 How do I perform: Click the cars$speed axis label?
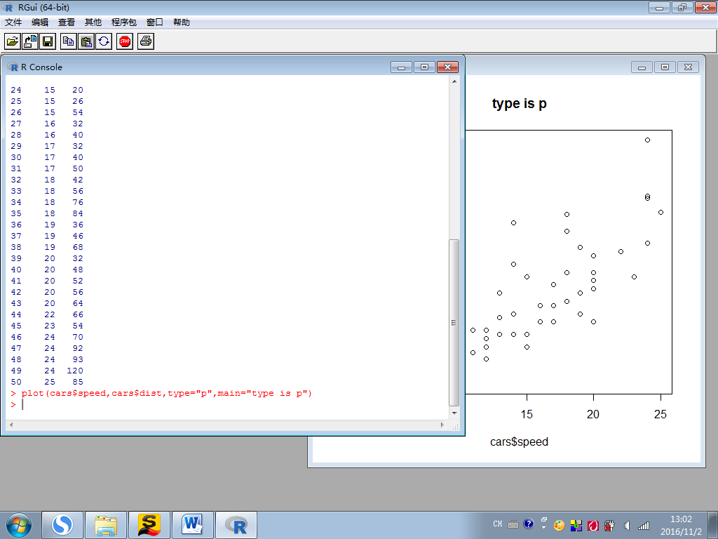click(x=519, y=442)
